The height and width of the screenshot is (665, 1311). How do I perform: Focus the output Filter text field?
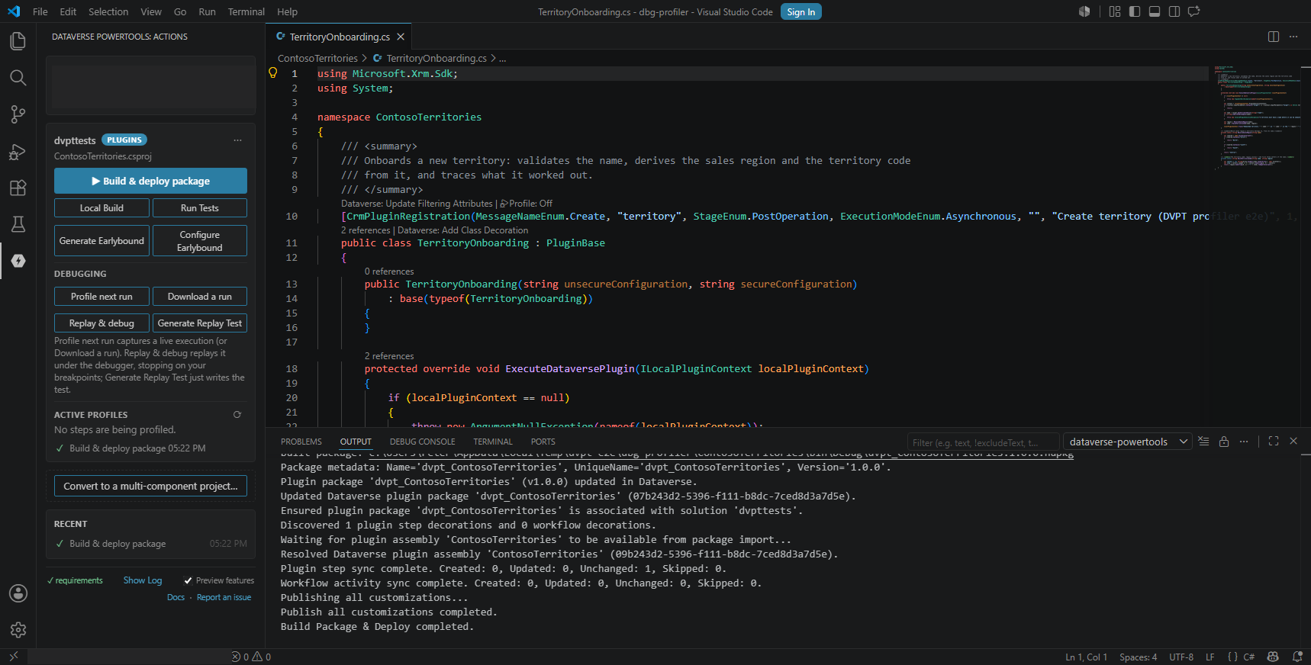pyautogui.click(x=983, y=442)
